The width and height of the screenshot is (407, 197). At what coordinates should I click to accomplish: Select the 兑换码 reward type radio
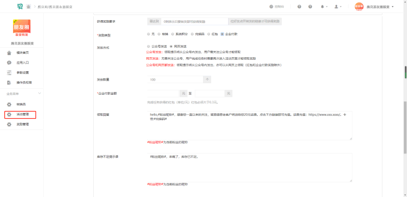[193, 34]
